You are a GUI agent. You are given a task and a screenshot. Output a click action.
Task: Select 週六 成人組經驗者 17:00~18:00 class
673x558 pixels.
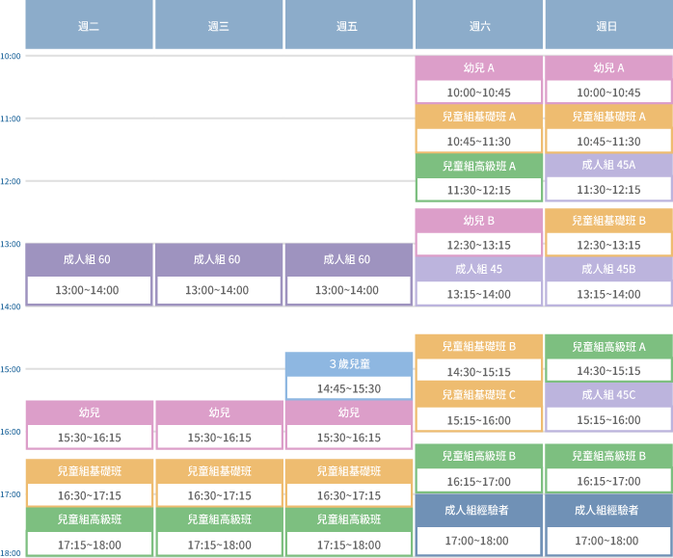[478, 526]
